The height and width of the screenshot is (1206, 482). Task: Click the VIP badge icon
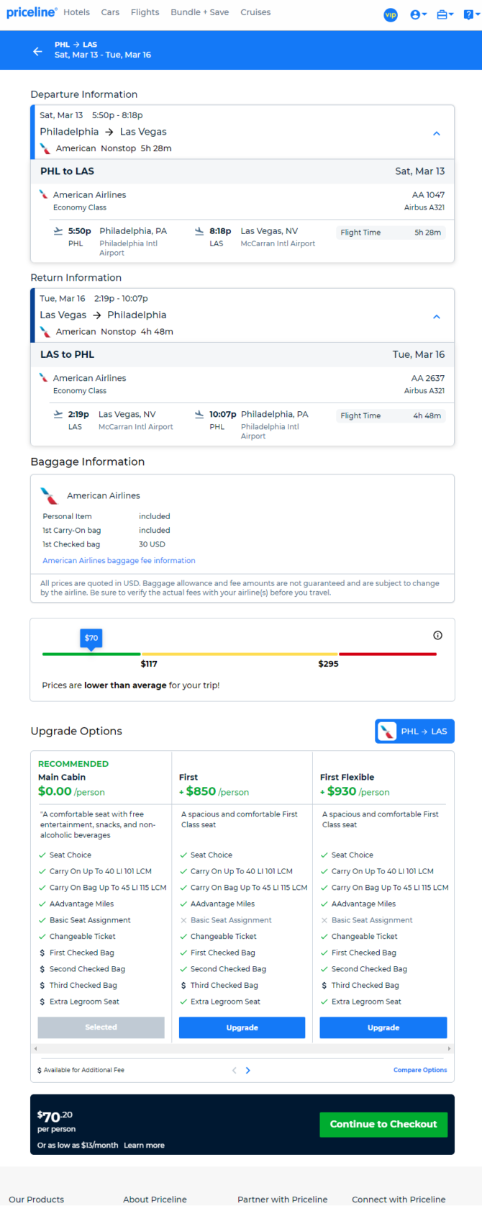[391, 14]
